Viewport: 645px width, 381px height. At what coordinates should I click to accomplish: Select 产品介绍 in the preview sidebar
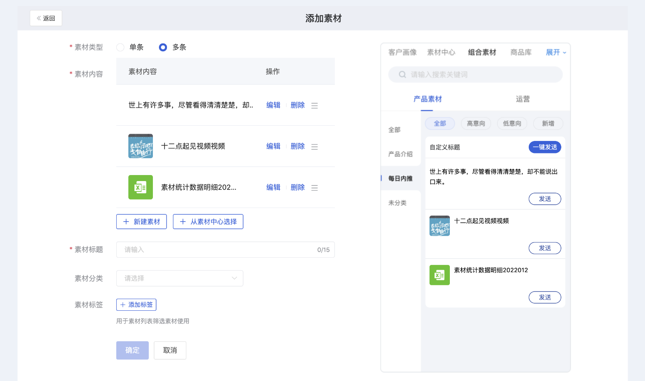tap(400, 154)
